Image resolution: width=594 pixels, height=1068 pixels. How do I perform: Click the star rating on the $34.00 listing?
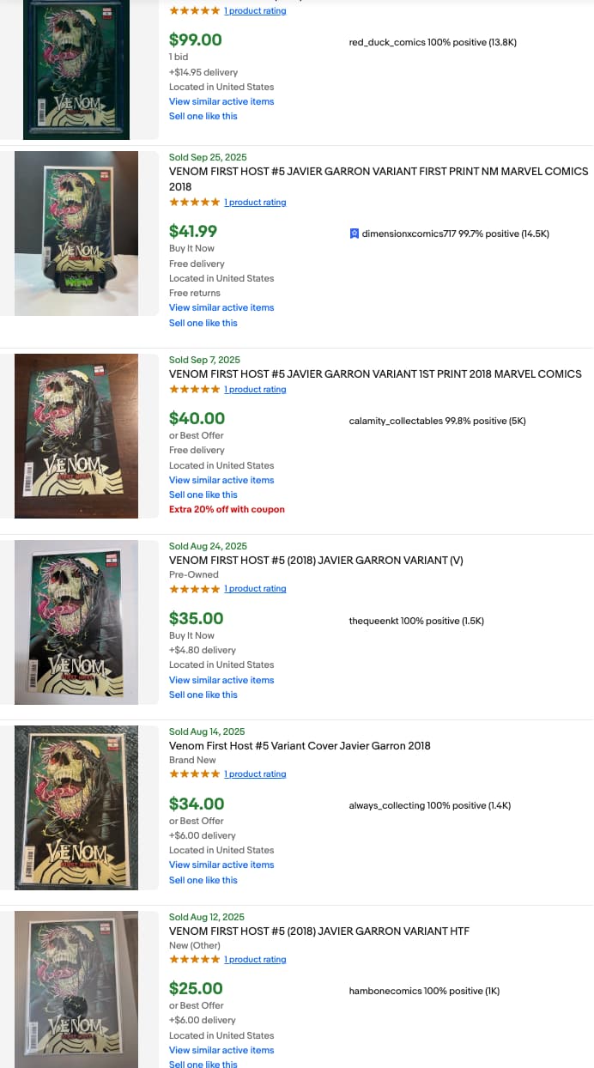pyautogui.click(x=194, y=774)
